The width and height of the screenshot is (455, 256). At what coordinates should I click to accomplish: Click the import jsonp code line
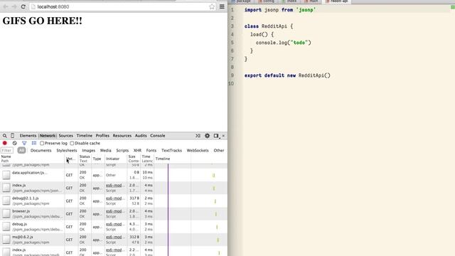[x=280, y=10]
